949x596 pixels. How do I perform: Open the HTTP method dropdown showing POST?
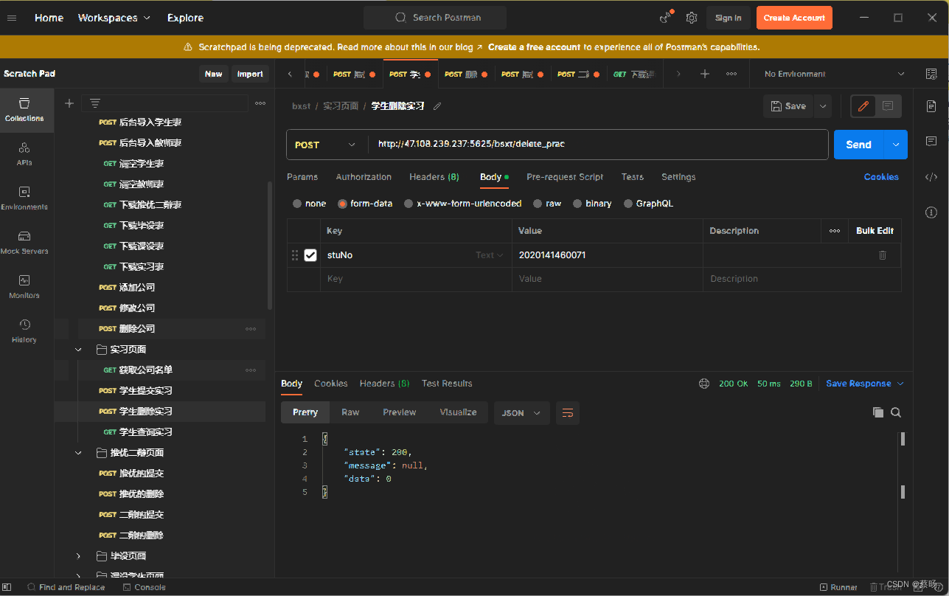click(x=326, y=145)
